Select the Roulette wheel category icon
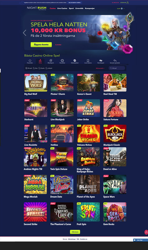Viewport: 148px width, 250px height. (x=62, y=60)
